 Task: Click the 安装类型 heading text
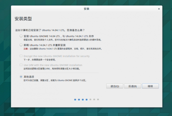23,19
